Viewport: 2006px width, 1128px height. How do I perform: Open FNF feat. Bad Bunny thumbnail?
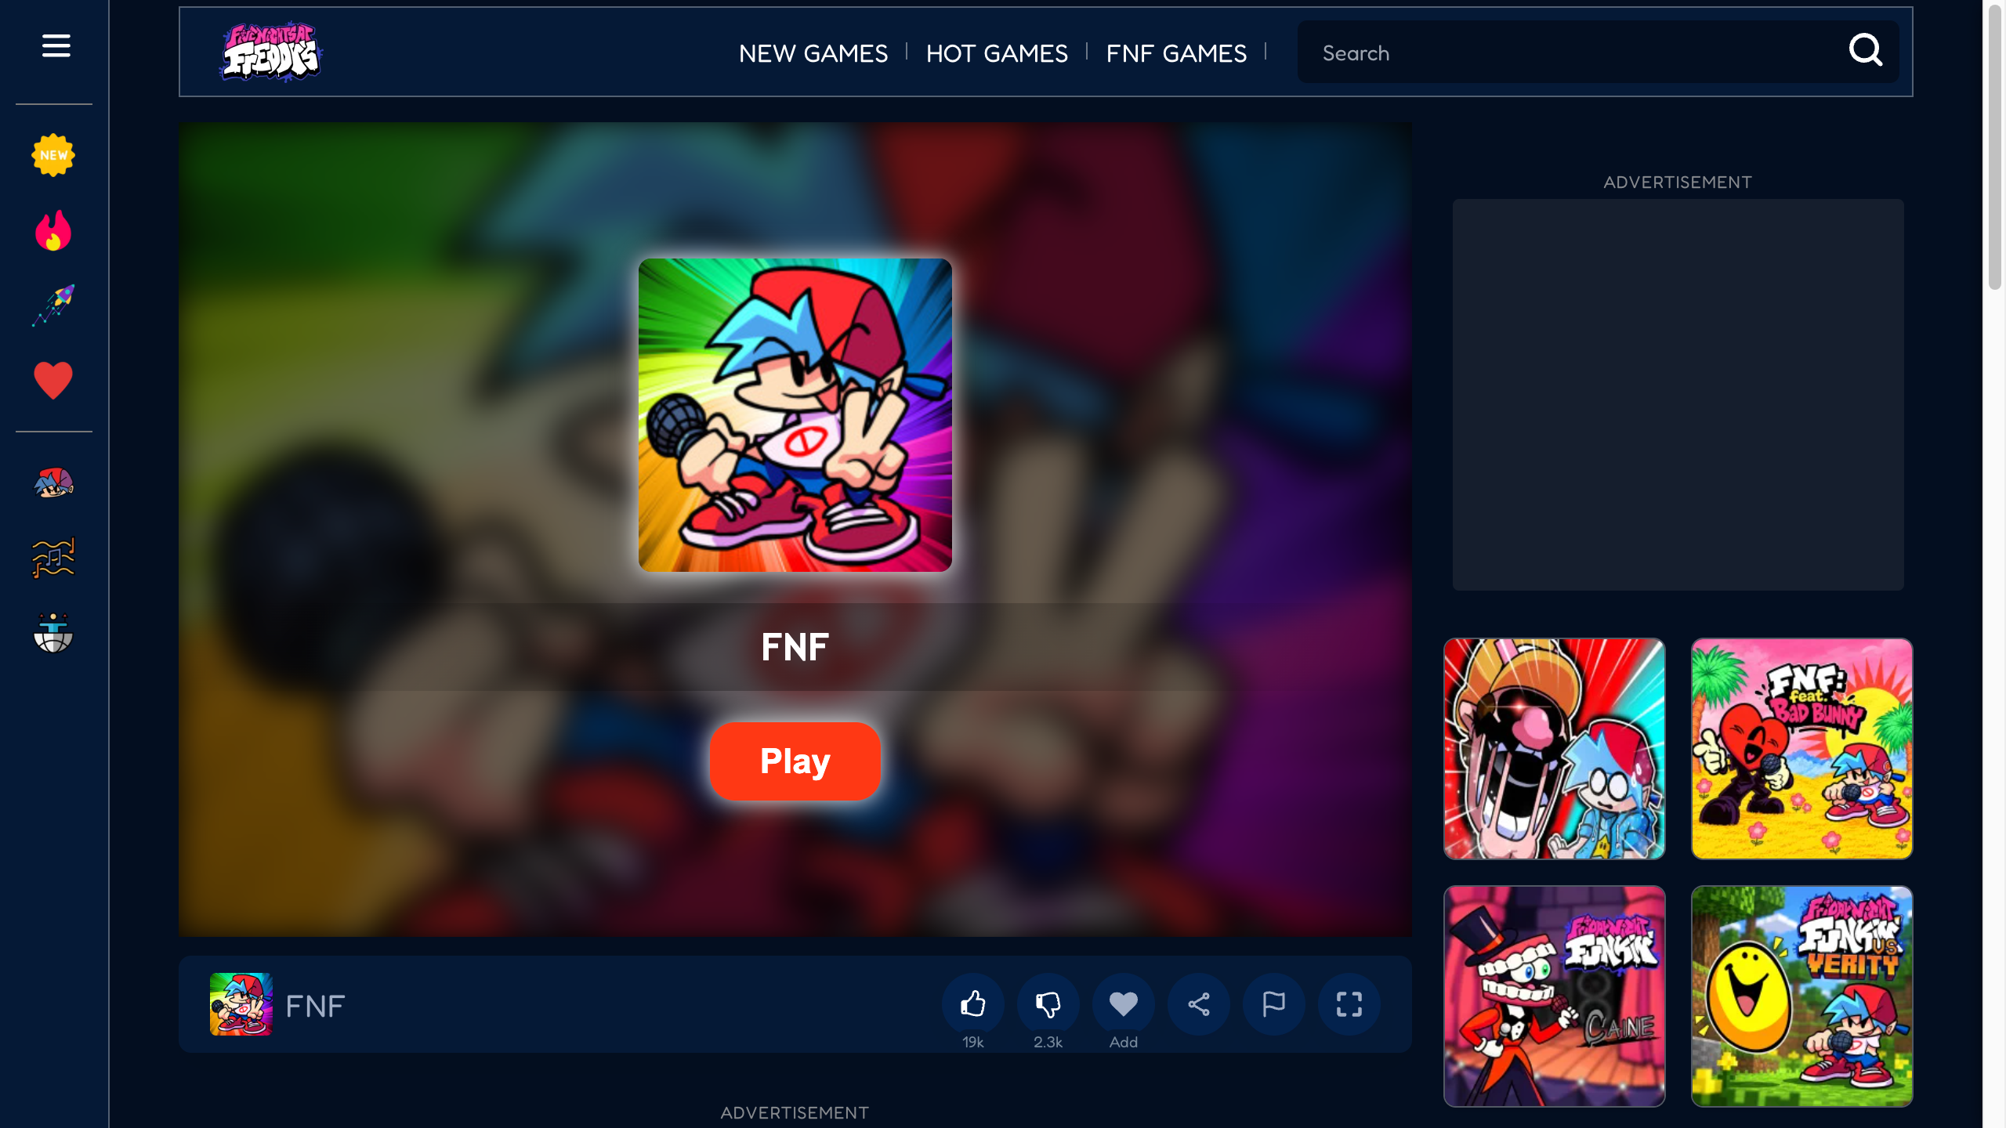(x=1802, y=749)
